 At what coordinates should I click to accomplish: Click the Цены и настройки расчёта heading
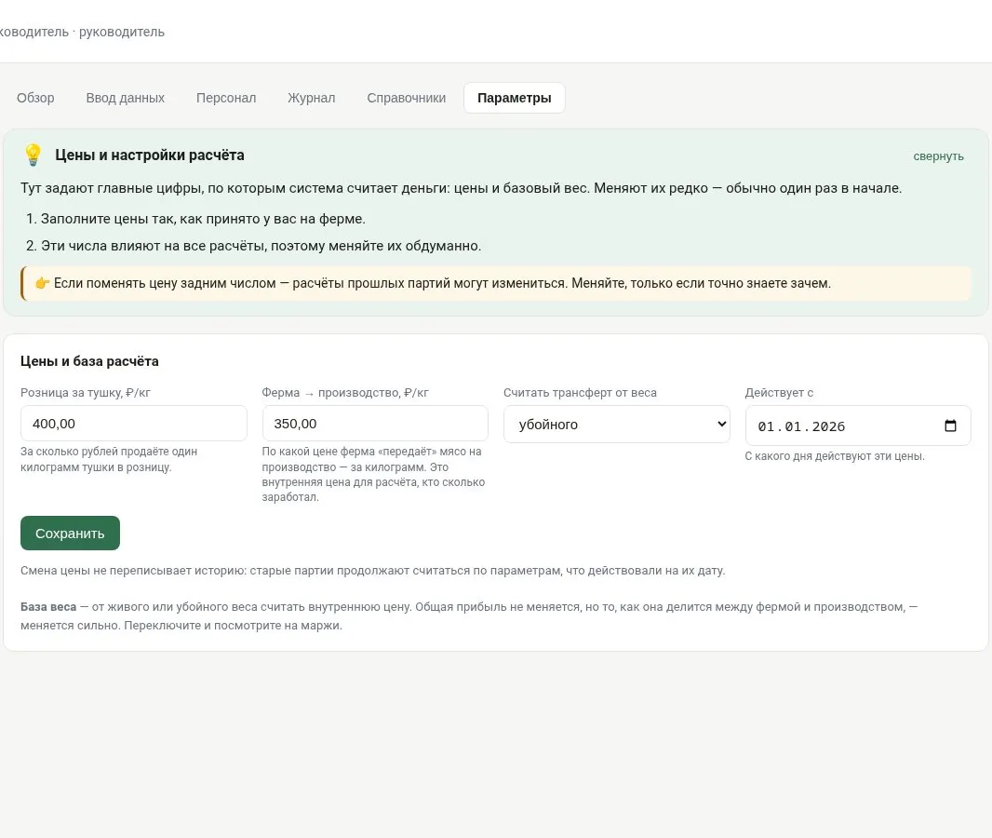(x=149, y=155)
